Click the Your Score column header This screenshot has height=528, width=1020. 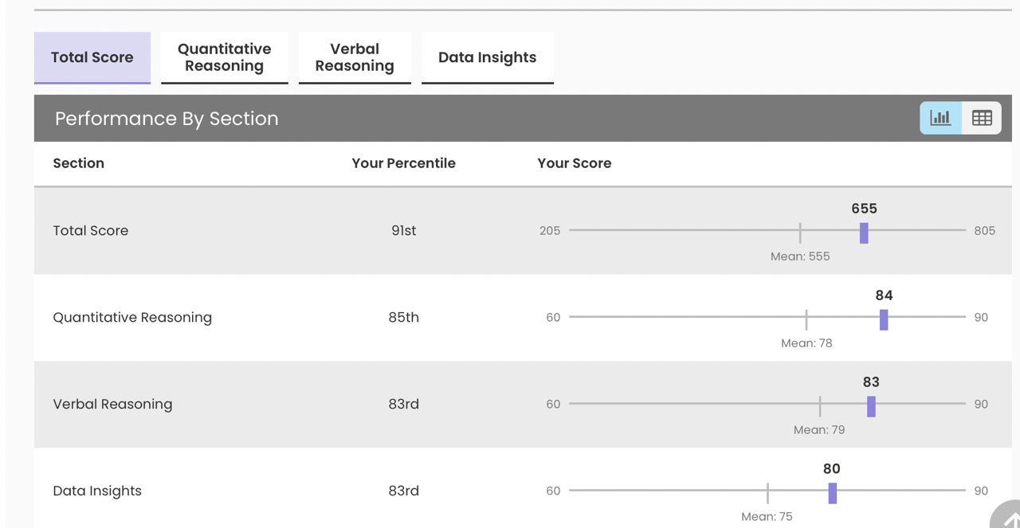(574, 163)
